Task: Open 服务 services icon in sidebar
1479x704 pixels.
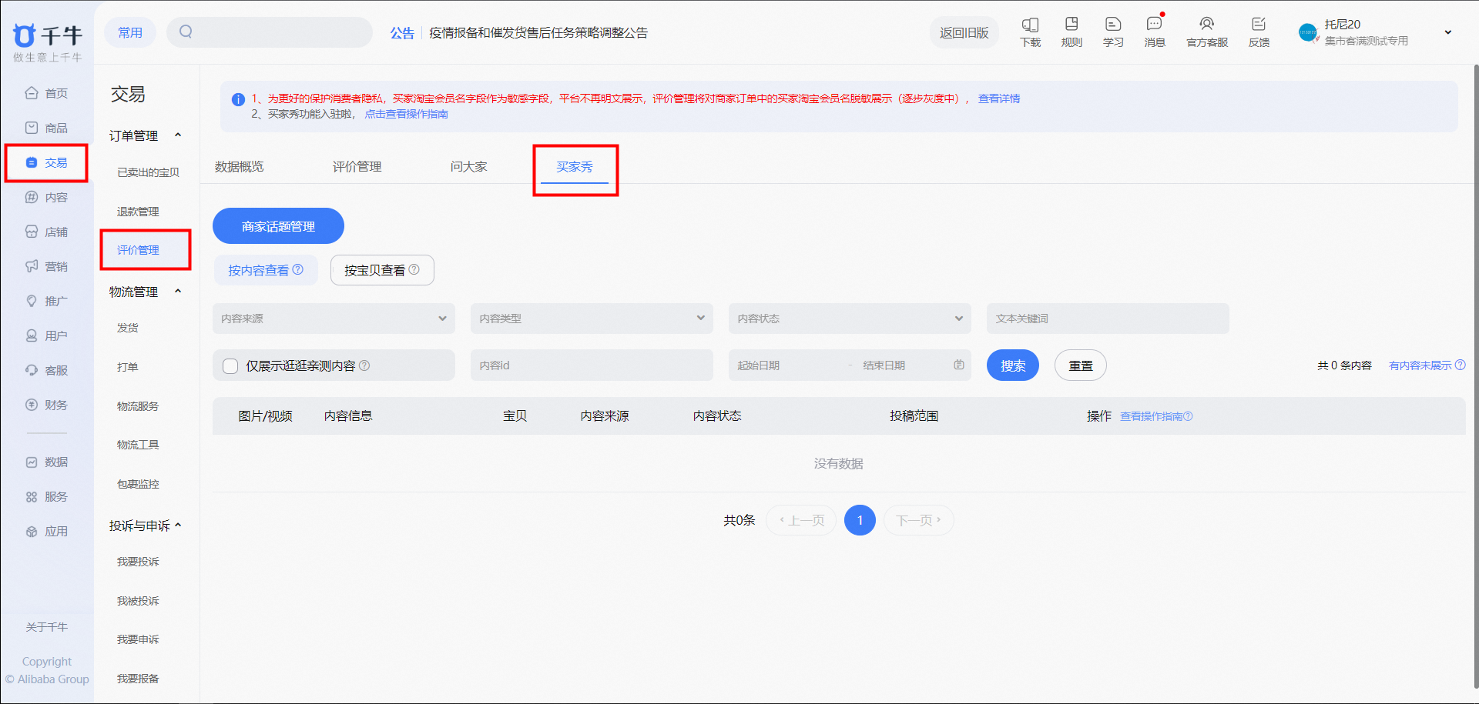Action: pyautogui.click(x=32, y=497)
